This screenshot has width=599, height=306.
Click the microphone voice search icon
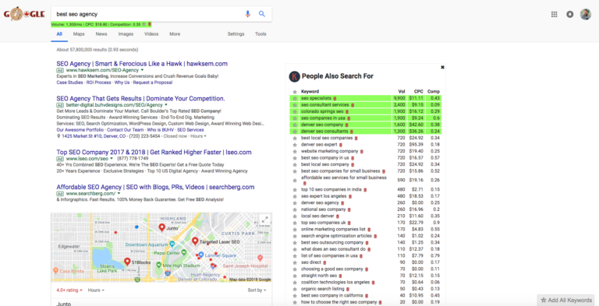click(247, 14)
